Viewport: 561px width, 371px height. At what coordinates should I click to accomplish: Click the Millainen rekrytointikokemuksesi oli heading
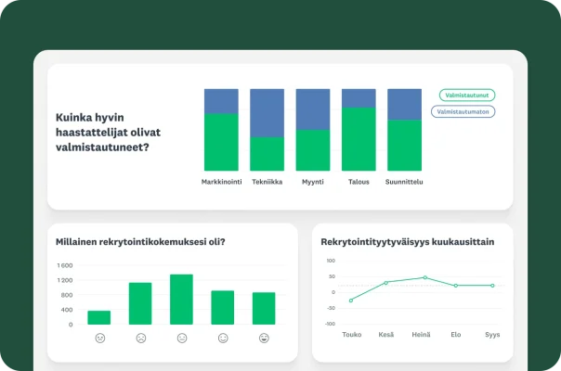(140, 242)
